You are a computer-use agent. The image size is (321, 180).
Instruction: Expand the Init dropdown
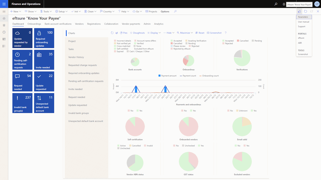pyautogui.click(x=76, y=11)
